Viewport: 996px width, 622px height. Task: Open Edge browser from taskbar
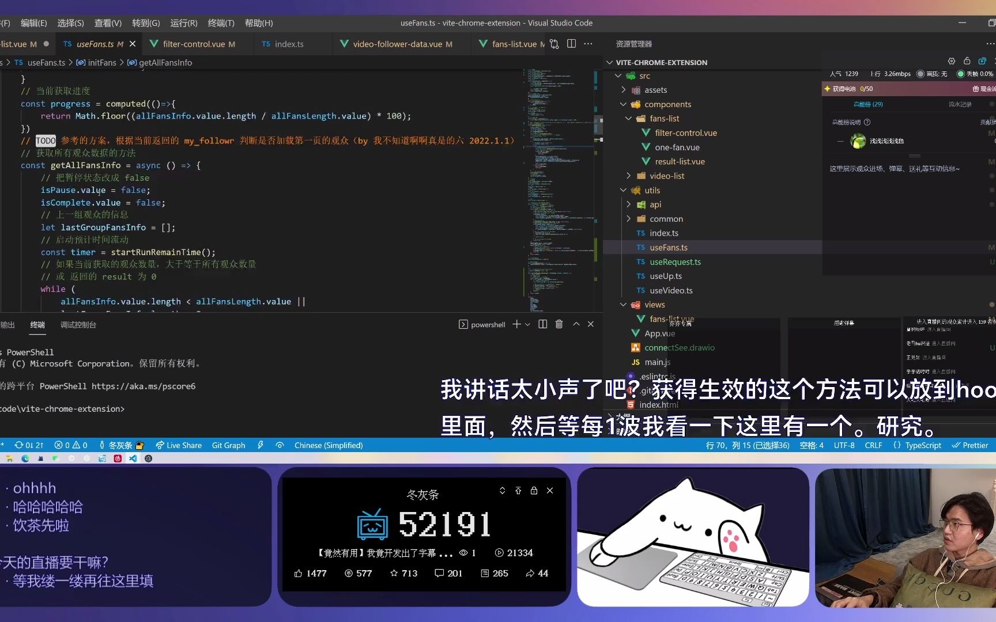click(25, 458)
